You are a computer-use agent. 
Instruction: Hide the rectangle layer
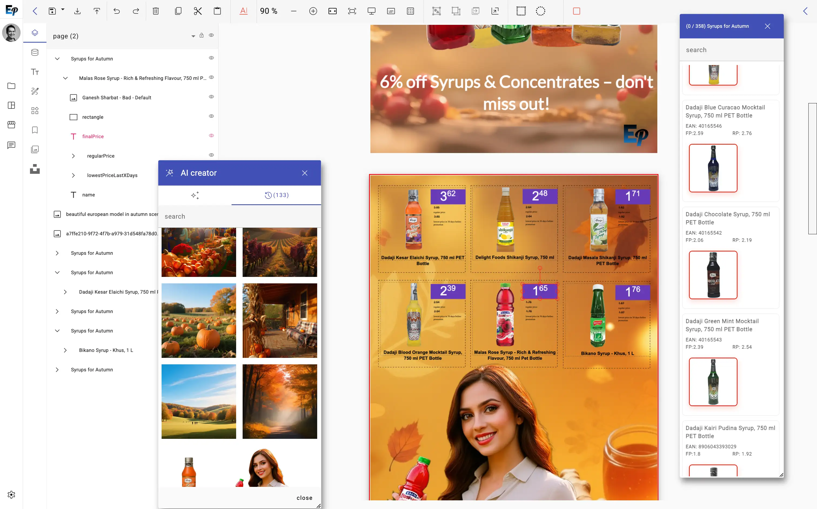coord(211,116)
